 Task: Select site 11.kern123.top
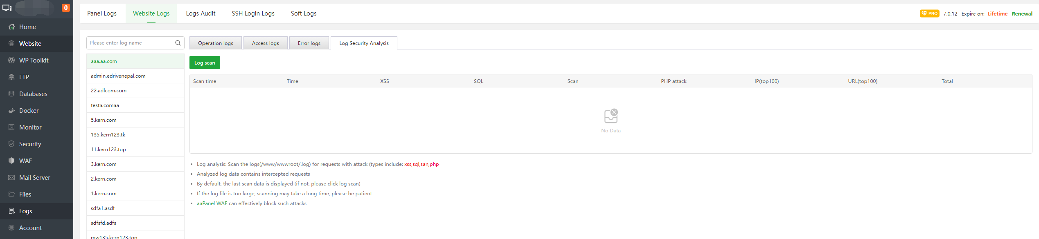click(x=135, y=150)
